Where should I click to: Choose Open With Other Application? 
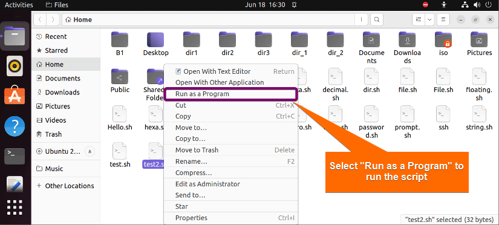(x=230, y=82)
